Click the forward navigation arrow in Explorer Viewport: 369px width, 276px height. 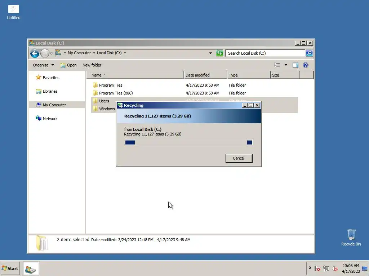coord(45,53)
